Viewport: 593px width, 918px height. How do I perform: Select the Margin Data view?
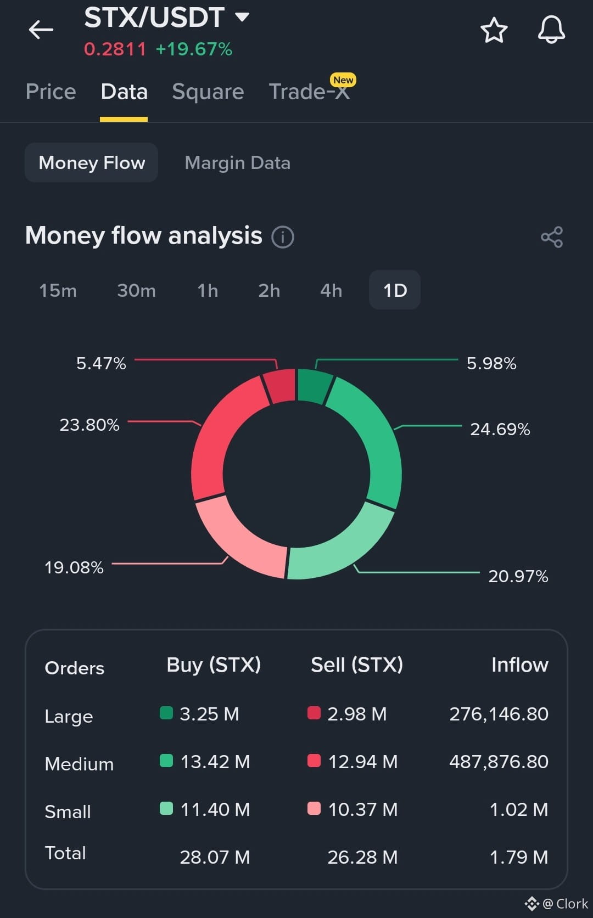click(x=237, y=163)
